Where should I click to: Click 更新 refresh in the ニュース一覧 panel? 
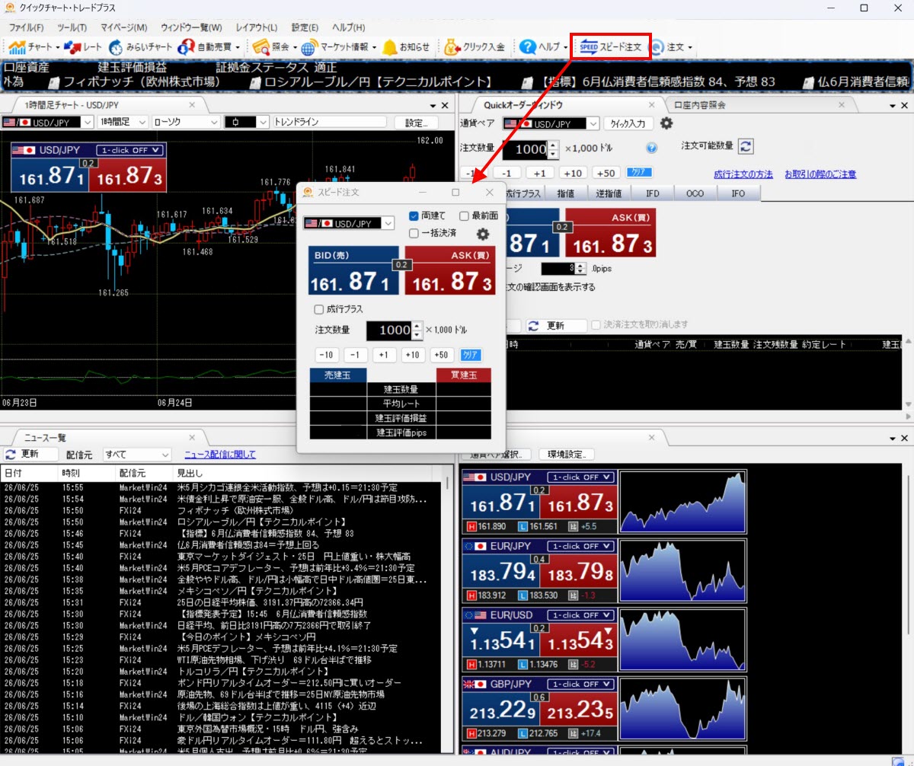[x=30, y=455]
